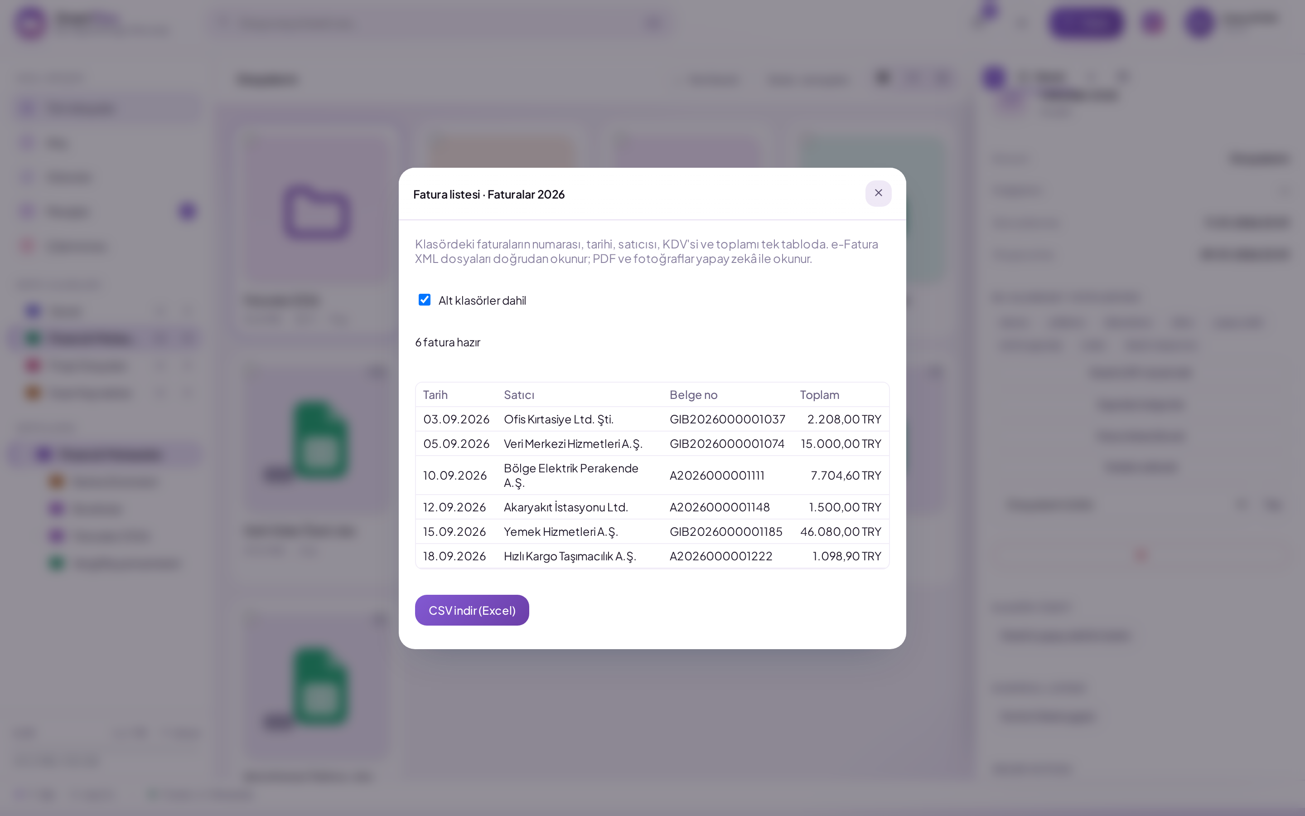Click the Toplam column header
The width and height of the screenshot is (1305, 816).
click(819, 394)
